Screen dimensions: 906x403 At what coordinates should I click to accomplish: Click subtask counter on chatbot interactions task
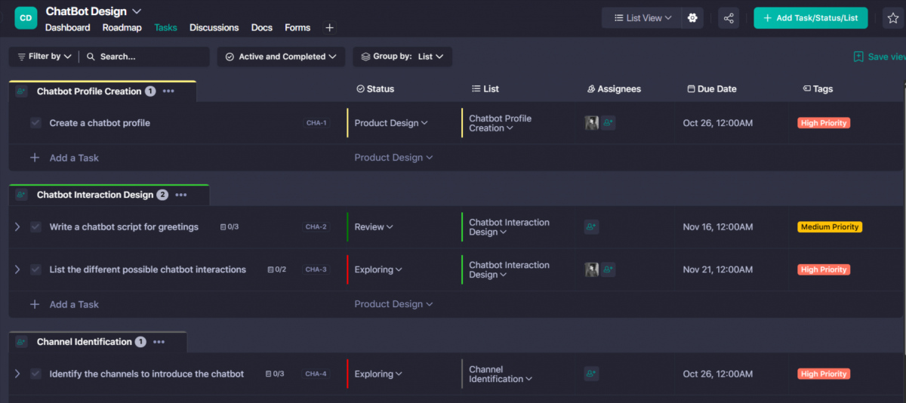pyautogui.click(x=276, y=269)
